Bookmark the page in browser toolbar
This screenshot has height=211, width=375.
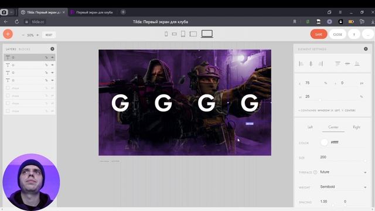tap(295, 22)
